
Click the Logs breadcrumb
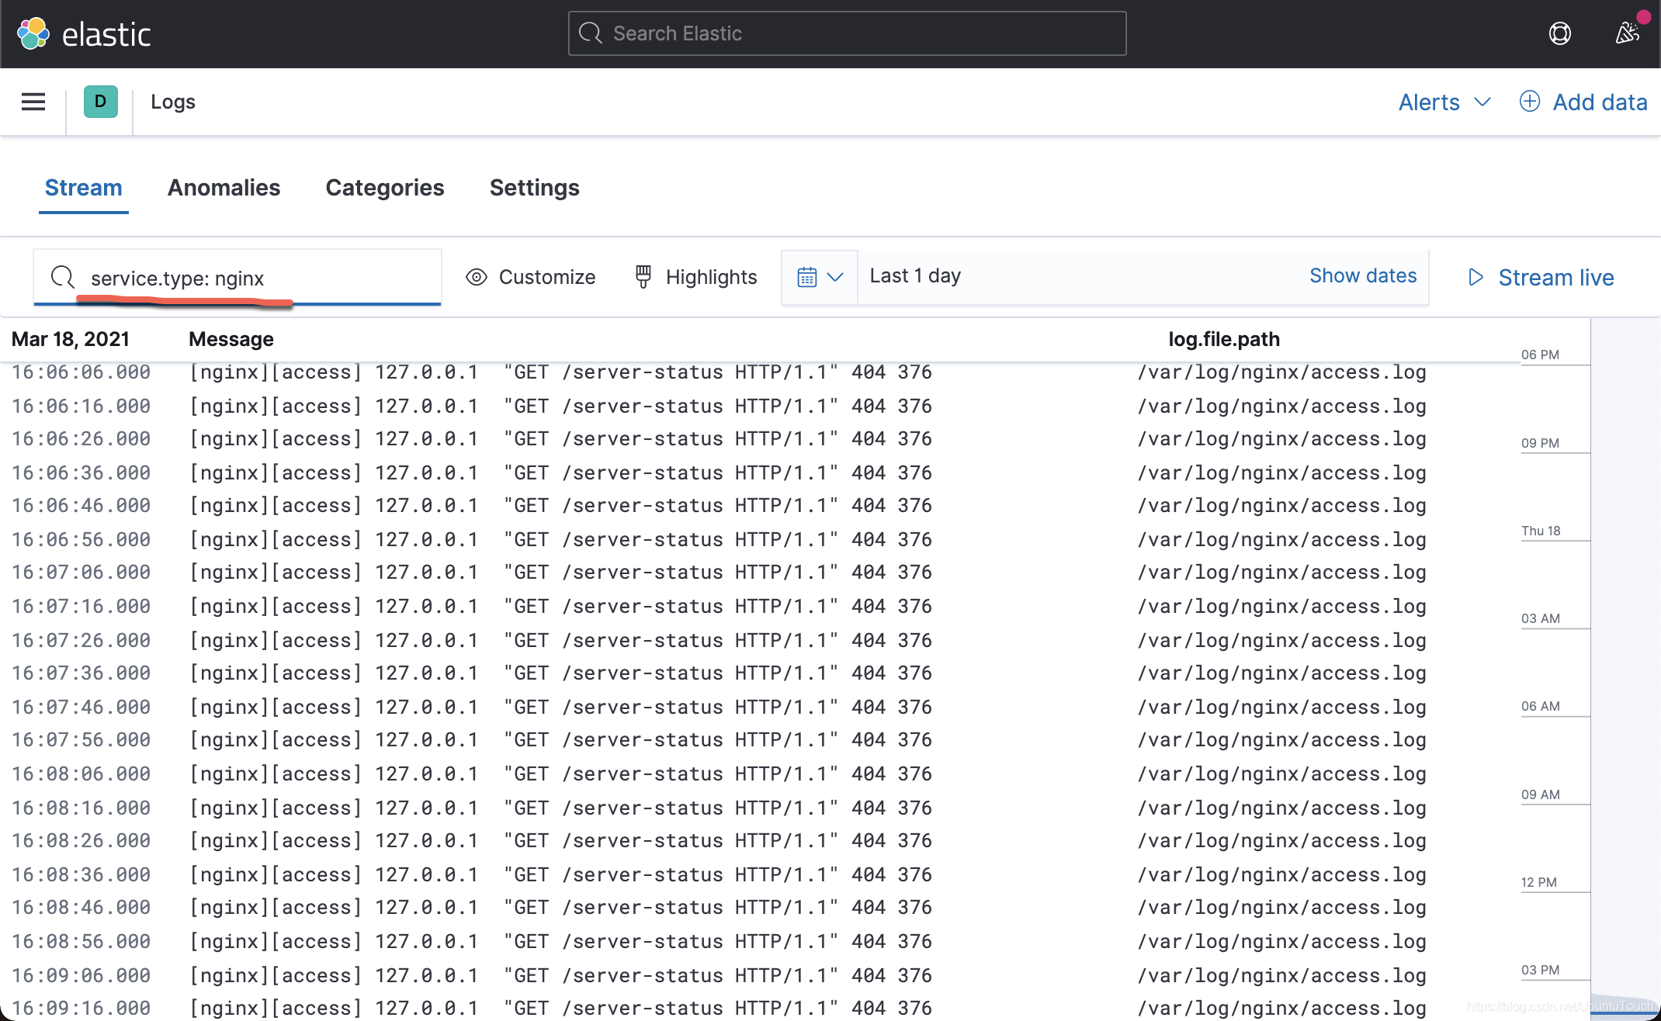pyautogui.click(x=172, y=102)
